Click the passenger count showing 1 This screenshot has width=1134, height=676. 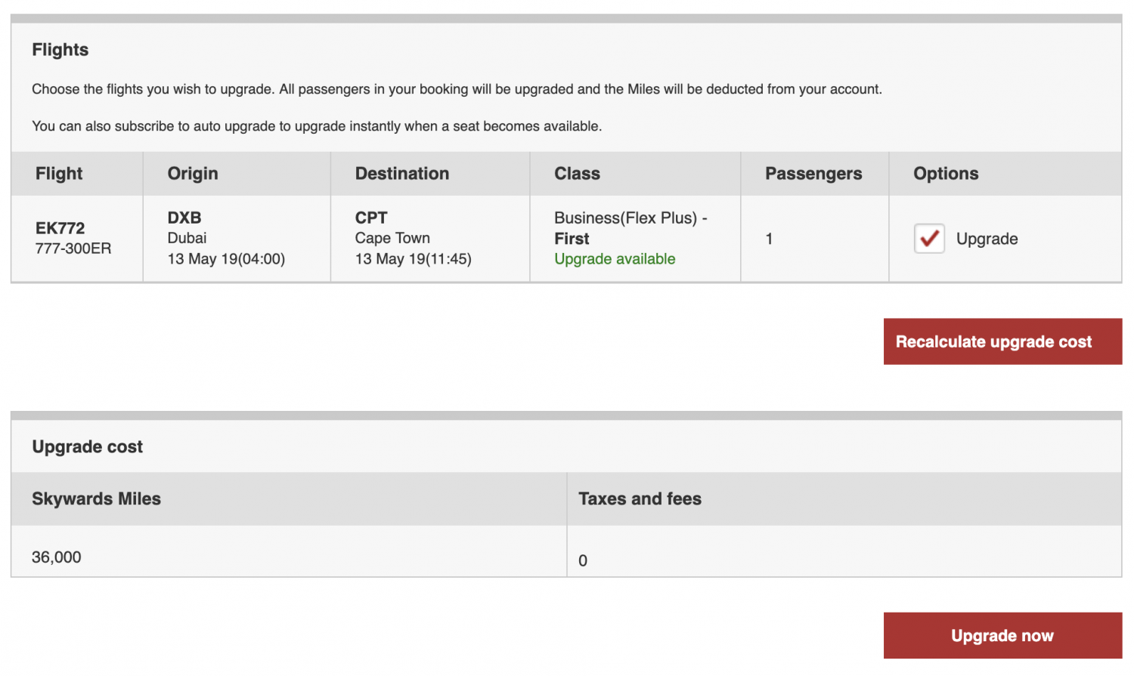point(769,239)
